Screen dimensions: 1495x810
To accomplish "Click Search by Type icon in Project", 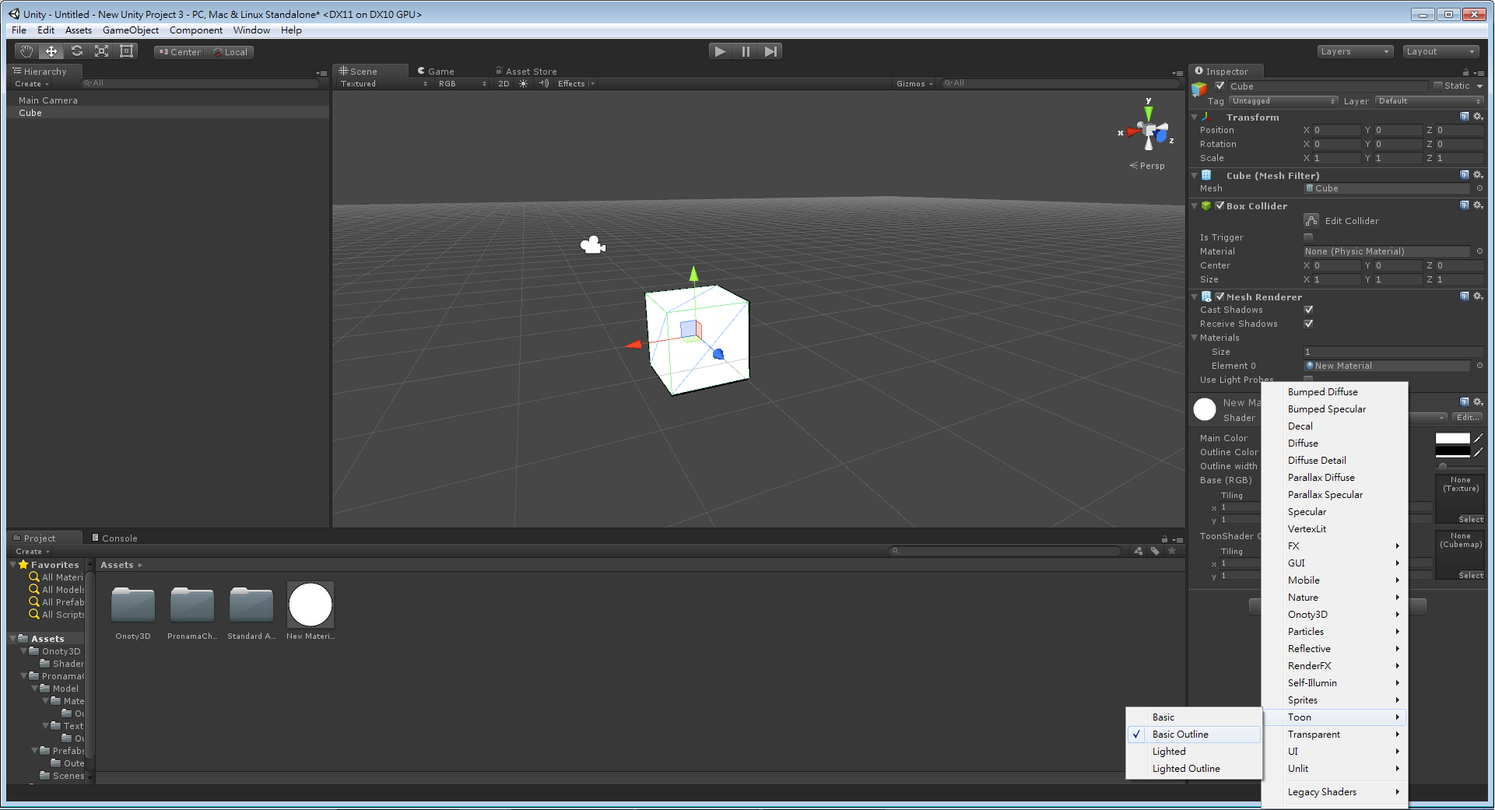I will 1139,551.
